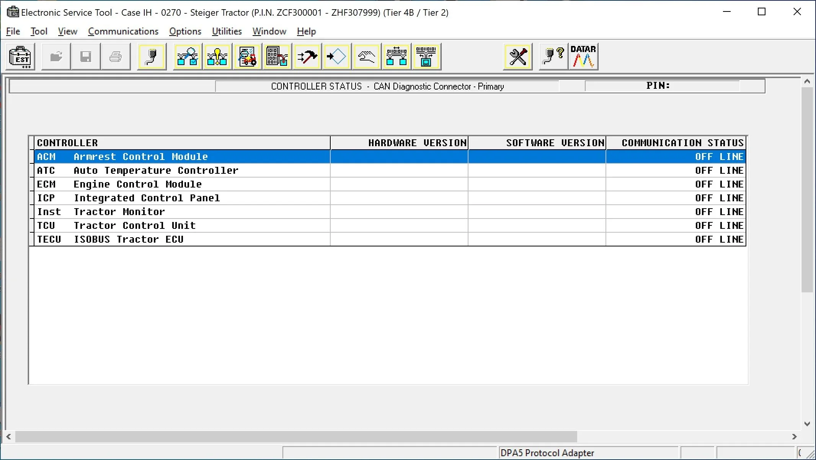The image size is (816, 460).
Task: Select the hand monitor toolbar icon
Action: point(366,57)
